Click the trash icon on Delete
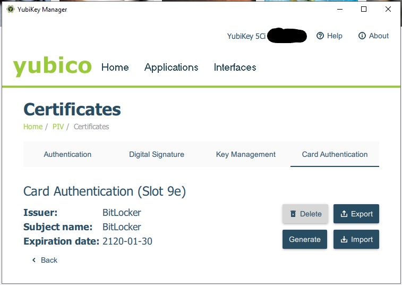The image size is (402, 285). (x=293, y=214)
